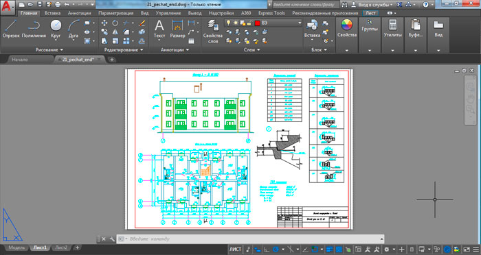
Task: Toggle lineweight display in status bar
Action: click(329, 250)
